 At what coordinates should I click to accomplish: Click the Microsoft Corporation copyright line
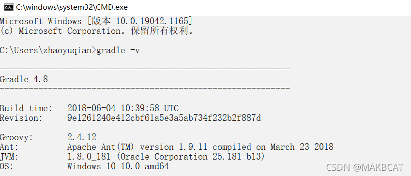pos(97,31)
